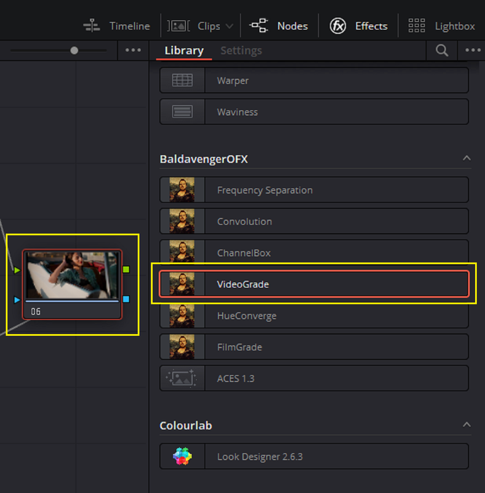Click the Frequency Separation thumbnail icon
This screenshot has height=493, width=485.
182,190
